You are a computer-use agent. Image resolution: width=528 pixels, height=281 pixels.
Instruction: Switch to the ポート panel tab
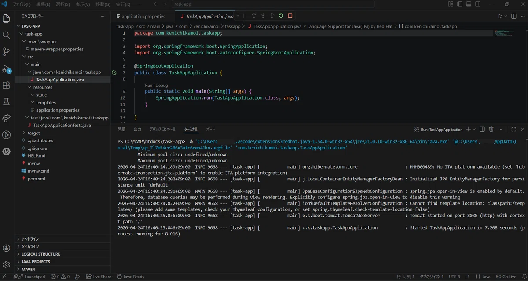(x=210, y=129)
